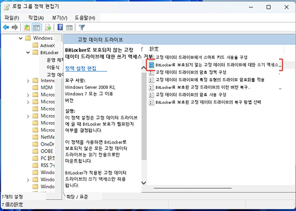296x211 pixels.
Task: Open the blue Help toolbar icon
Action: point(60,27)
